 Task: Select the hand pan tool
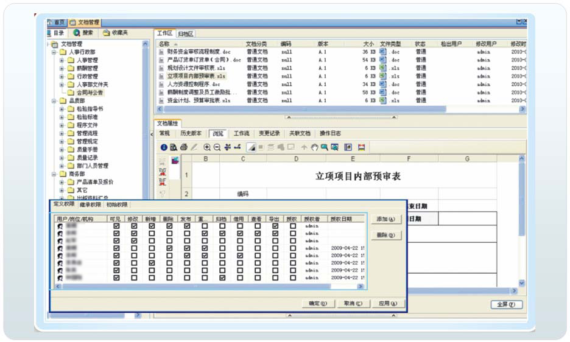tap(314, 147)
